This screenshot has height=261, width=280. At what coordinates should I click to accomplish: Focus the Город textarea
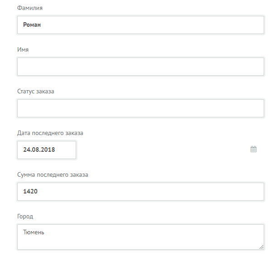pyautogui.click(x=141, y=237)
